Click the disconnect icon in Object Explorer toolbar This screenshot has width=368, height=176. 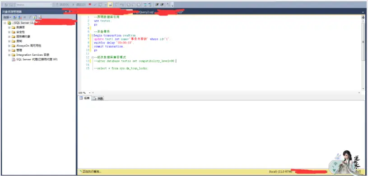20,18
